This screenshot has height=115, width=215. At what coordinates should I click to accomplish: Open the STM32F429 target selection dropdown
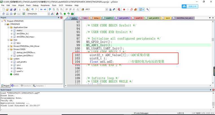pos(49,14)
